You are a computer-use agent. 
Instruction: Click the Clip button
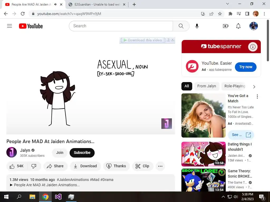click(142, 166)
